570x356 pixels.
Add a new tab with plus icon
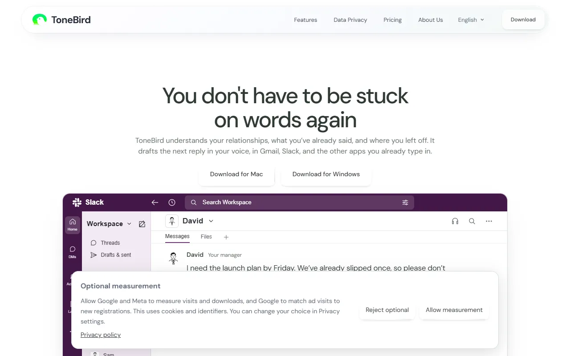click(x=226, y=237)
